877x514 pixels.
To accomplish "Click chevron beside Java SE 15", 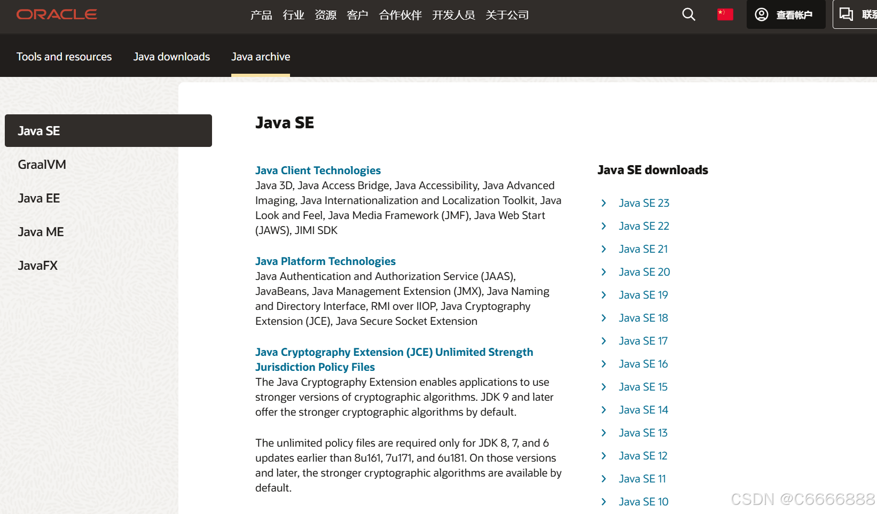I will point(604,387).
